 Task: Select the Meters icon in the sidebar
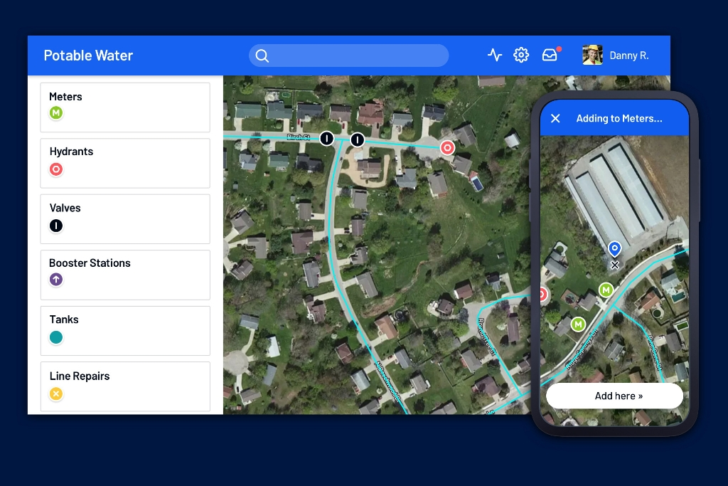(x=56, y=112)
